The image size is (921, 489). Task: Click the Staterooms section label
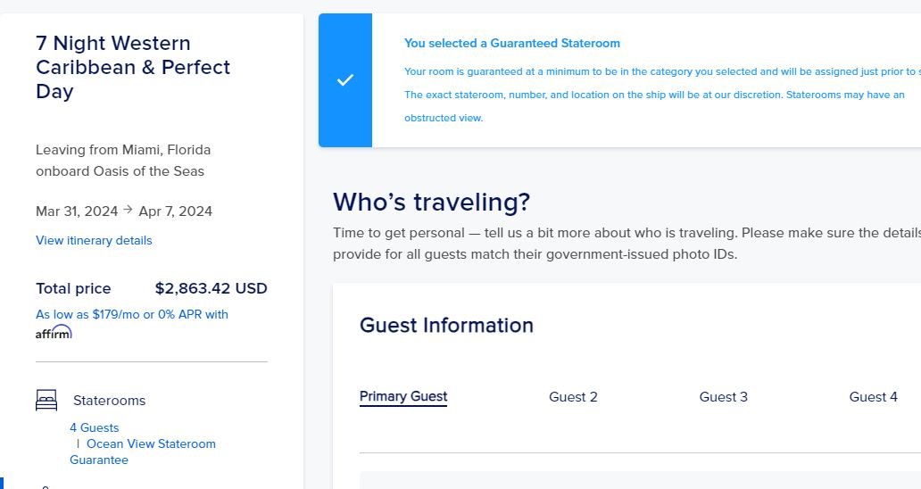click(x=109, y=401)
